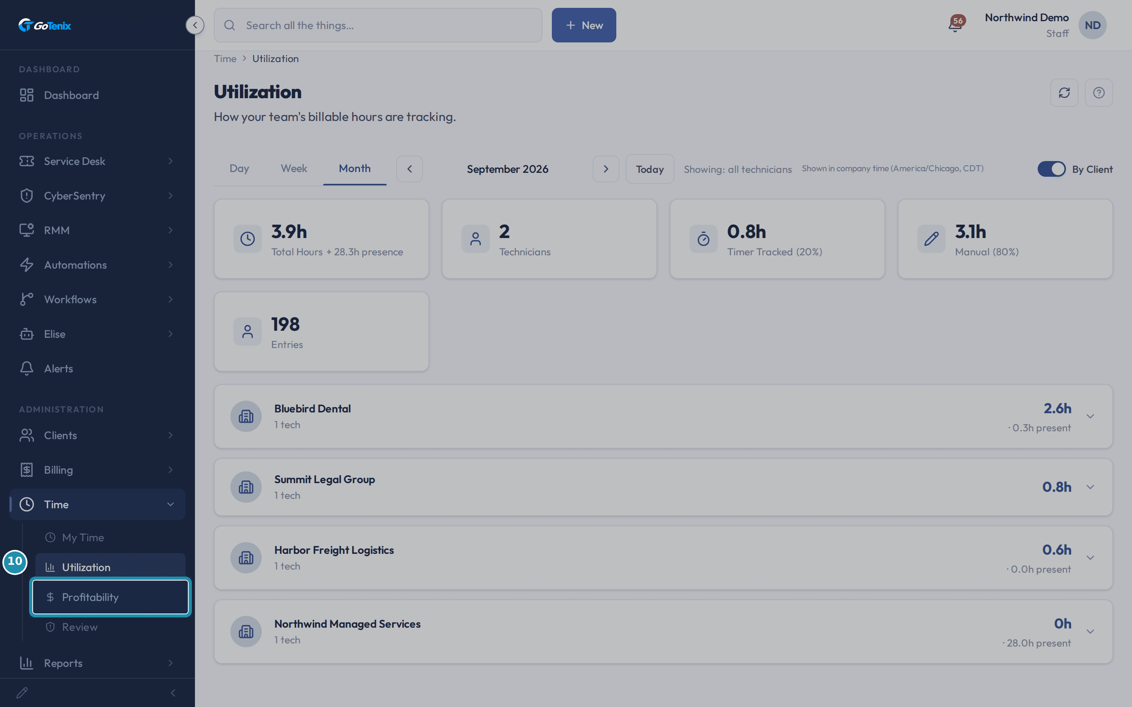Image resolution: width=1132 pixels, height=707 pixels.
Task: Open the Workflows sidebar item
Action: 97,299
